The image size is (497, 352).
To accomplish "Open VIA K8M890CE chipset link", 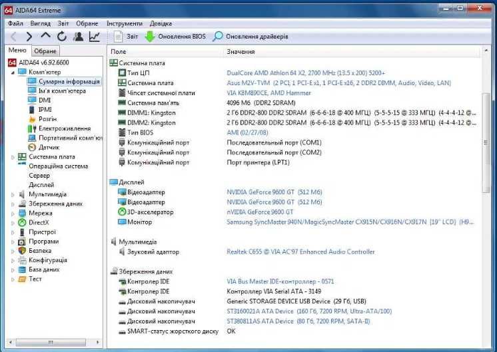I will point(268,92).
